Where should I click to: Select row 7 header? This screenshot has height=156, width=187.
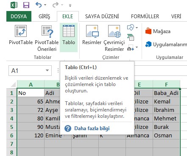click(12, 144)
